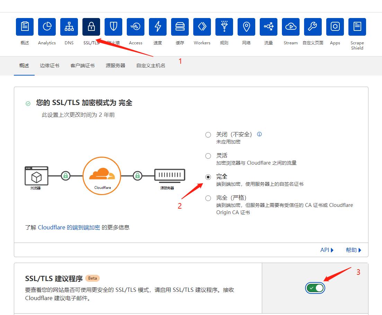The height and width of the screenshot is (315, 382).
Task: Click the info icon beside 关闭（不安全）
Action: [259, 134]
